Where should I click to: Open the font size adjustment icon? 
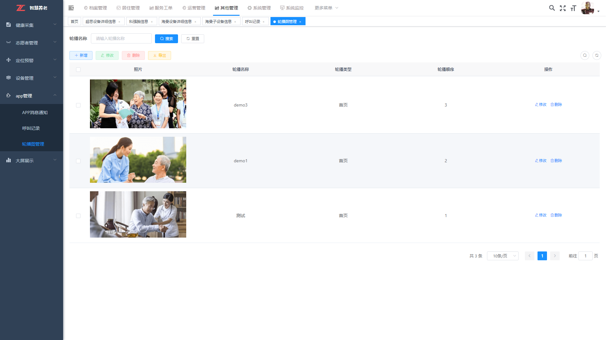pyautogui.click(x=573, y=8)
